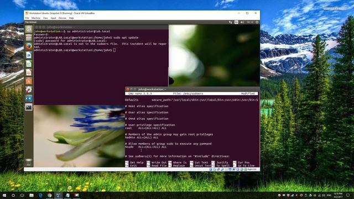Screen dimensions: 354x199
Task: Click the Cur Pos shortcut label in nano
Action: [244, 163]
